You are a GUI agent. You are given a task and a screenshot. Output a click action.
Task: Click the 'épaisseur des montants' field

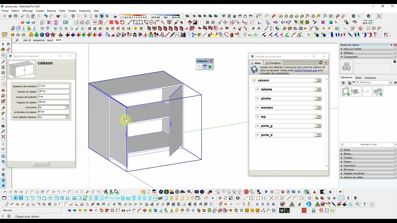pyautogui.click(x=53, y=86)
